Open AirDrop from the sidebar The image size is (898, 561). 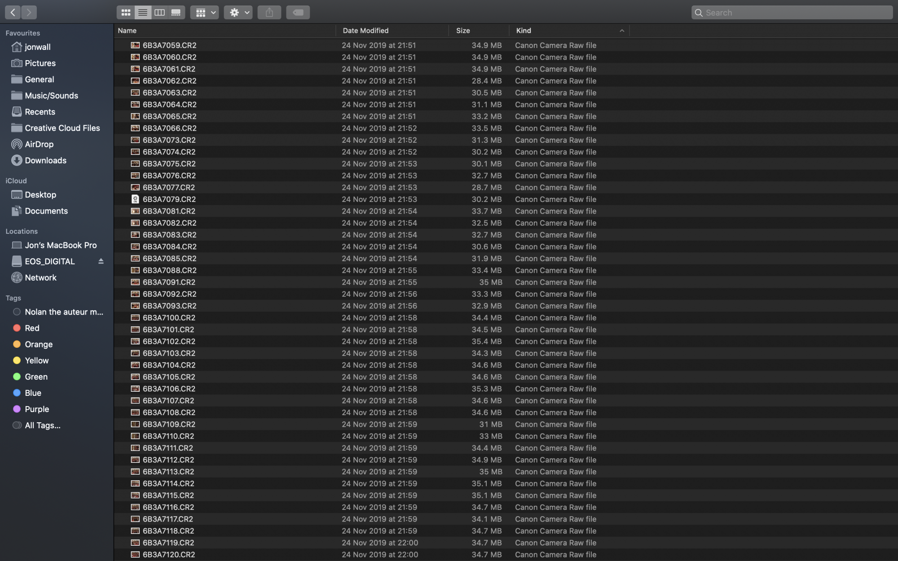tap(39, 144)
